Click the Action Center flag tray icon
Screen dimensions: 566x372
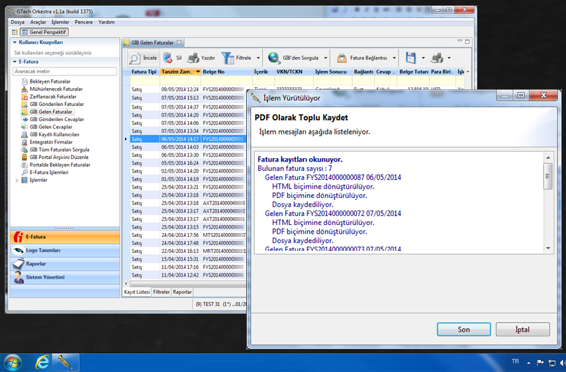pyautogui.click(x=540, y=362)
